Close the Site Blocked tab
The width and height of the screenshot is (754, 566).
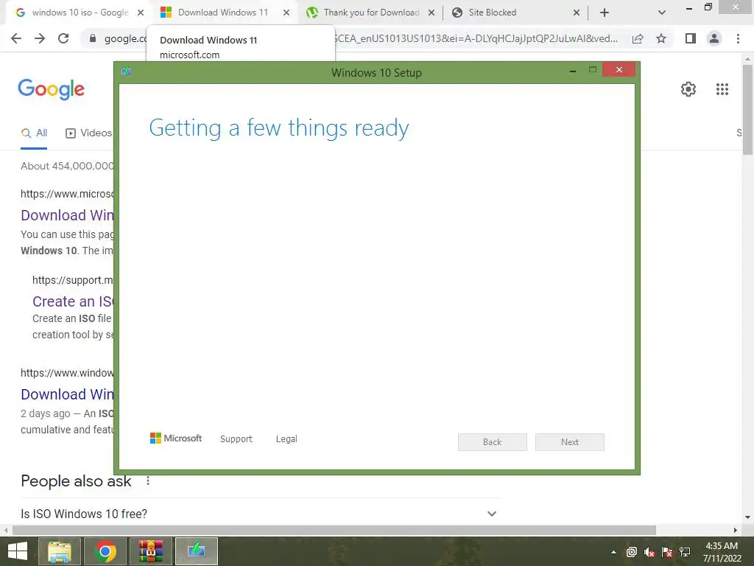tap(577, 13)
